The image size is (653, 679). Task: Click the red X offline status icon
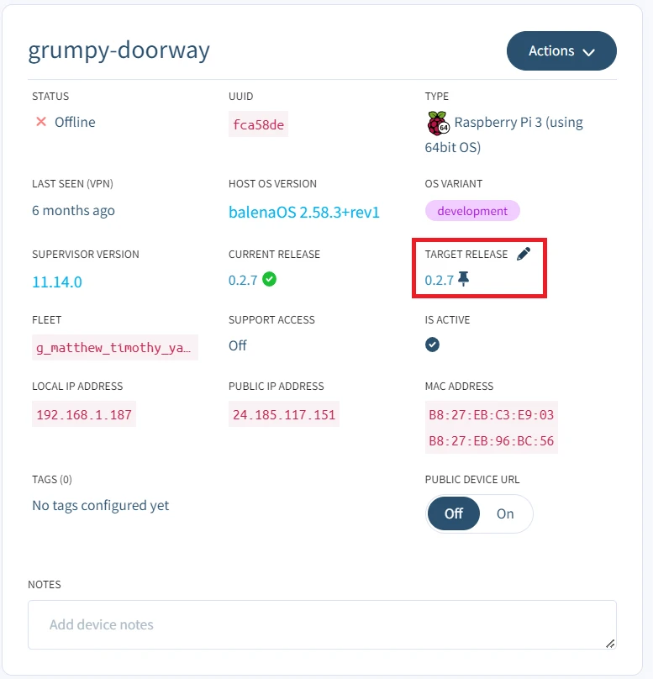click(x=40, y=122)
